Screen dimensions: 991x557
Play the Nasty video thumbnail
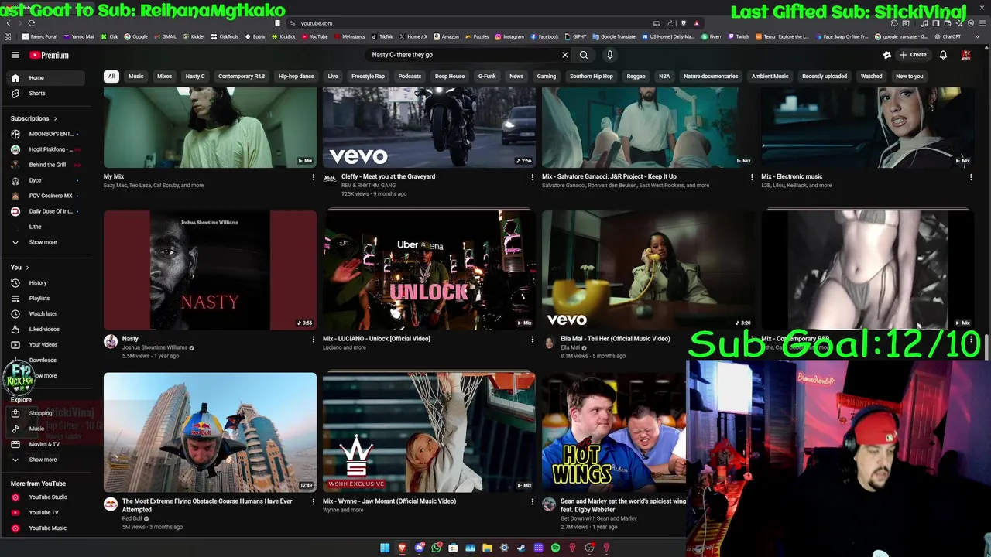coord(210,270)
